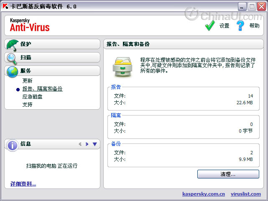268x201 pixels.
Task: Click the 报告 group heading
Action: coord(116,87)
